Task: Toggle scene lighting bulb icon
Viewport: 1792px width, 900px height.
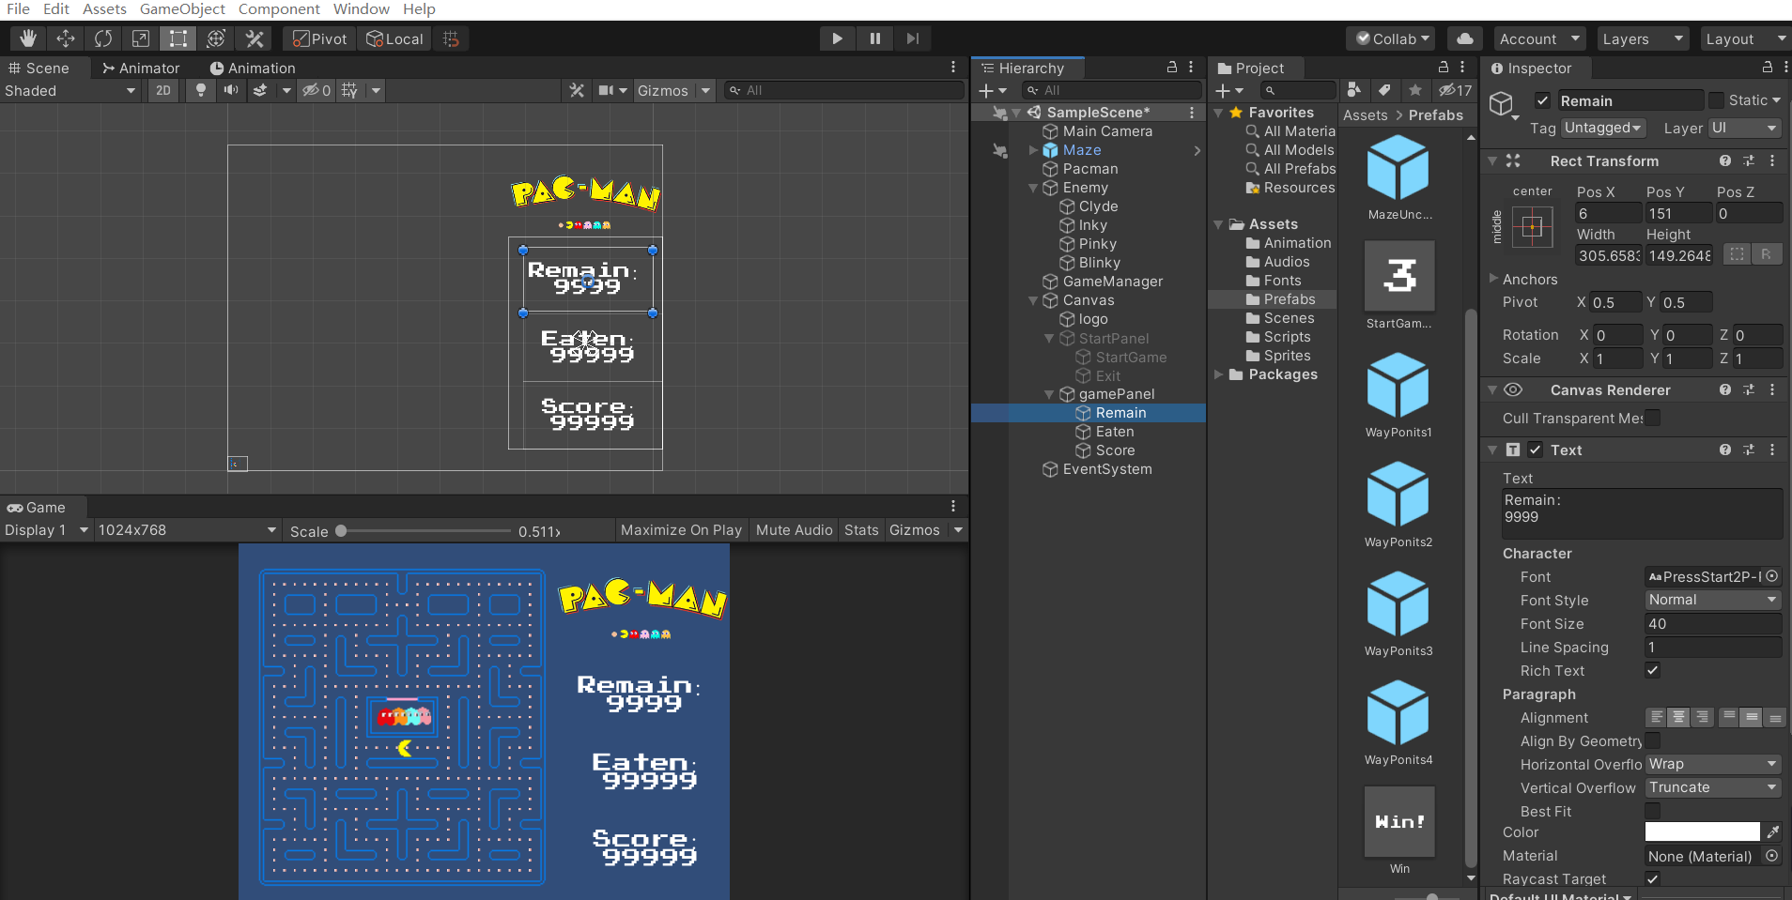Action: [200, 90]
